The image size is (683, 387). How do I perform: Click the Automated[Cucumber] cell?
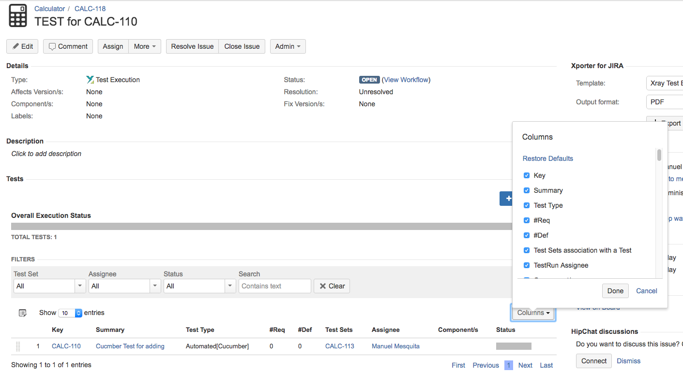217,346
